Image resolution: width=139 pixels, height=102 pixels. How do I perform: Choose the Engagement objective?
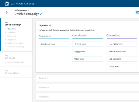88,52
